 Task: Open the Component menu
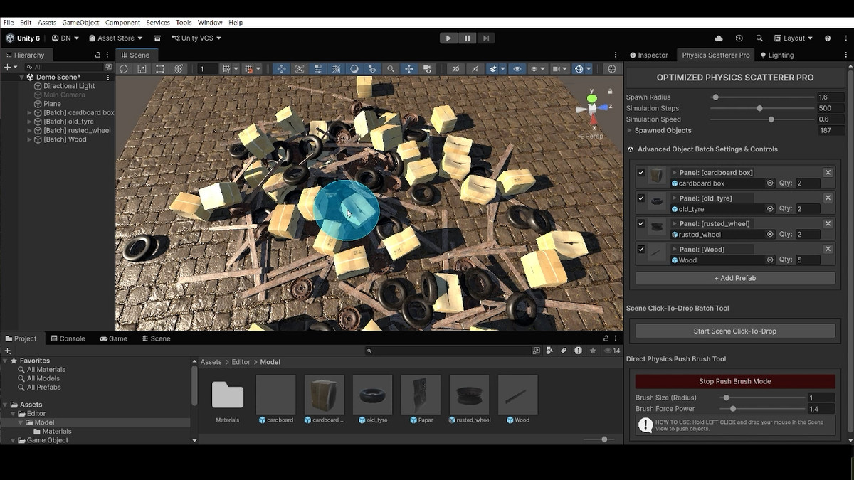click(122, 23)
